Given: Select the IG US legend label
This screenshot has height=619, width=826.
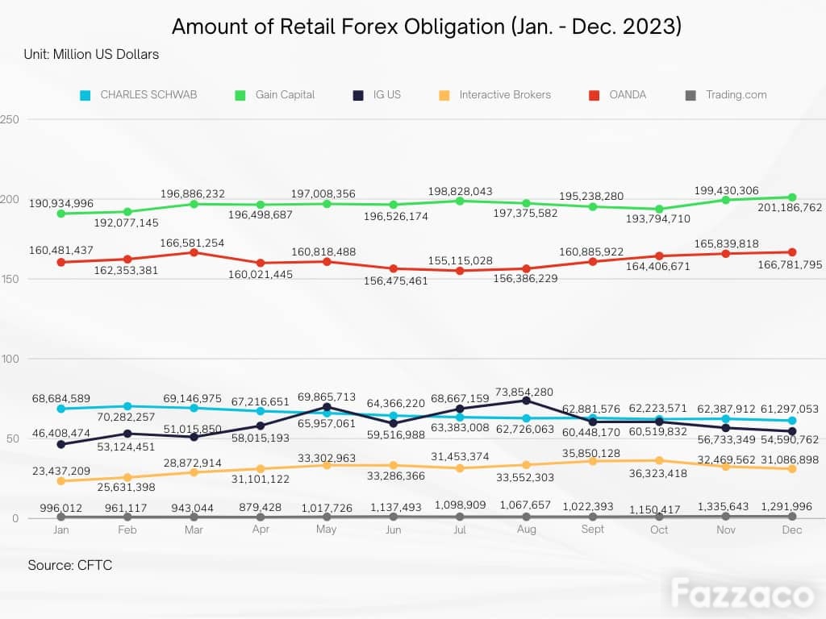Looking at the screenshot, I should [387, 95].
